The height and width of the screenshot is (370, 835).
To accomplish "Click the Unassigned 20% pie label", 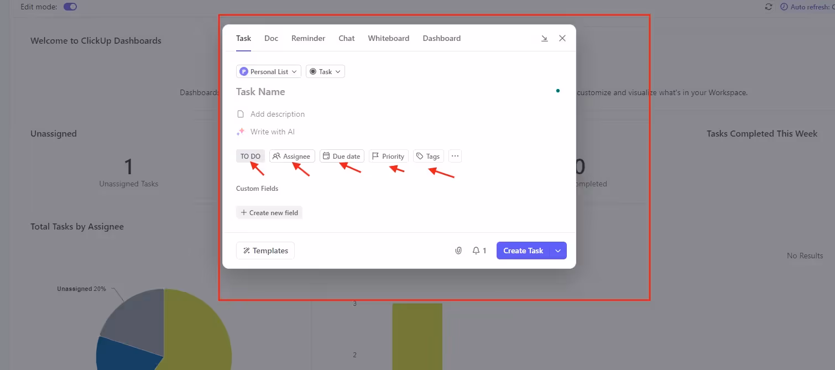I will 81,289.
